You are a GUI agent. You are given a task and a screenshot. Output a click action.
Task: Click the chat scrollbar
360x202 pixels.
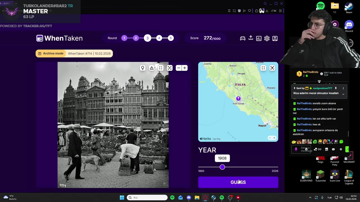tap(348, 134)
